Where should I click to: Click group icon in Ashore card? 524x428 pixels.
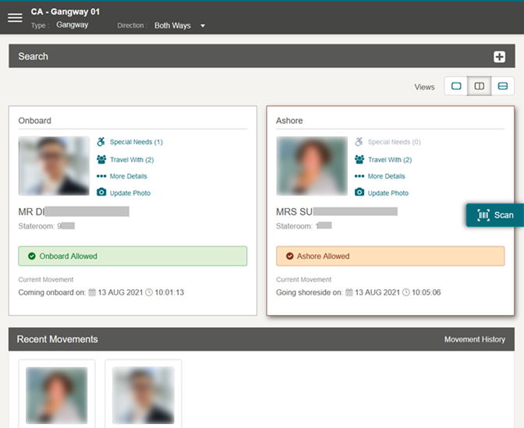coord(359,159)
